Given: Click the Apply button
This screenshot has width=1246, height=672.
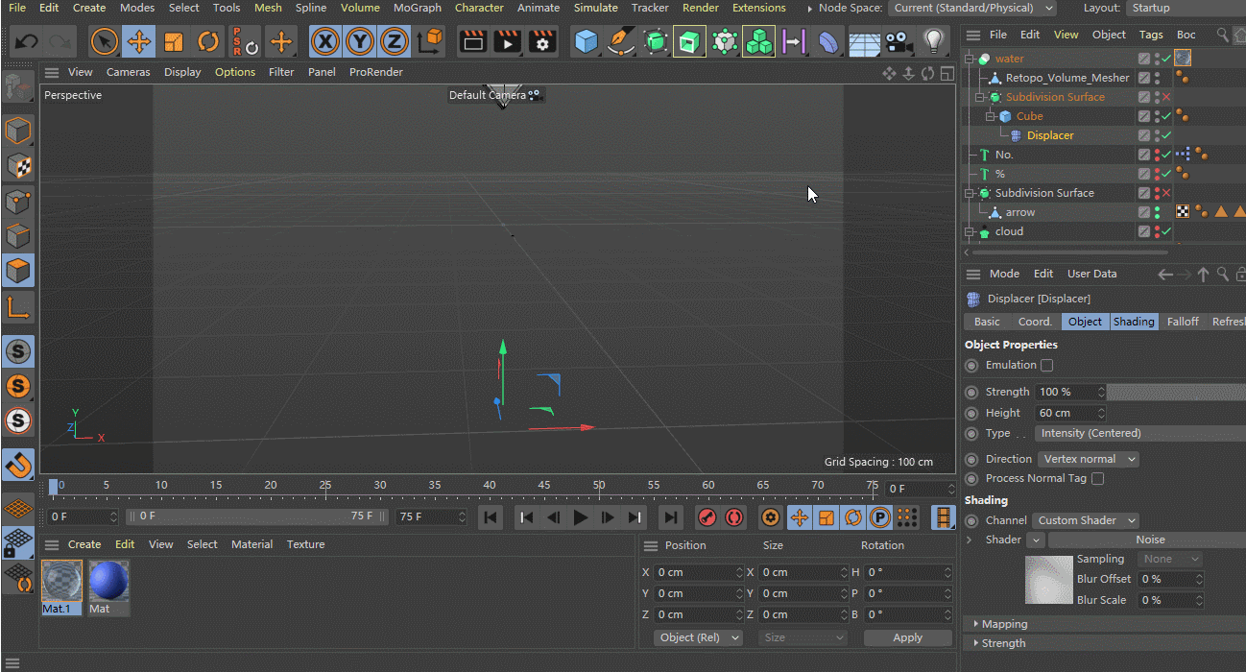Looking at the screenshot, I should 907,637.
